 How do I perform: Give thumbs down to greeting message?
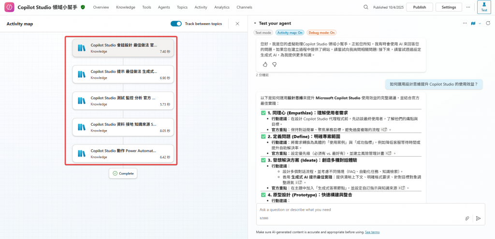click(x=275, y=64)
